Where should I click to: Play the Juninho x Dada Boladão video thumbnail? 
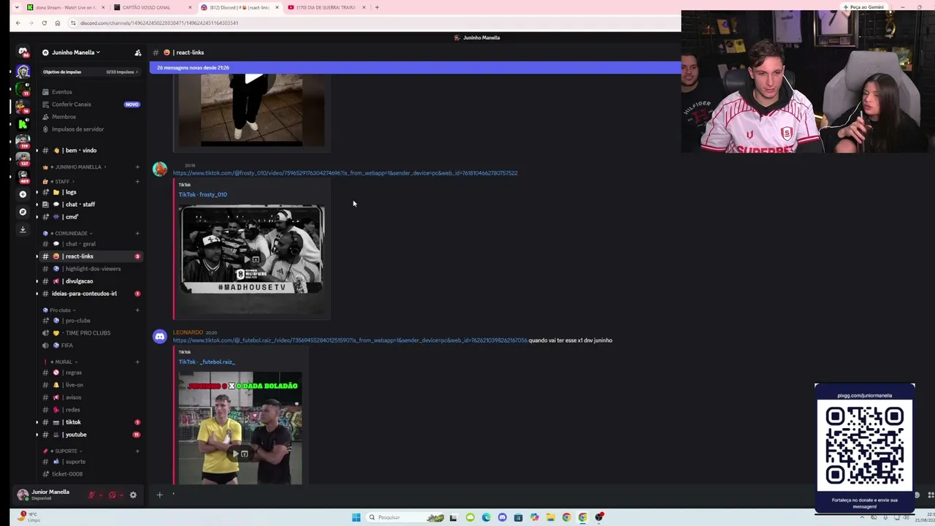[x=240, y=428]
